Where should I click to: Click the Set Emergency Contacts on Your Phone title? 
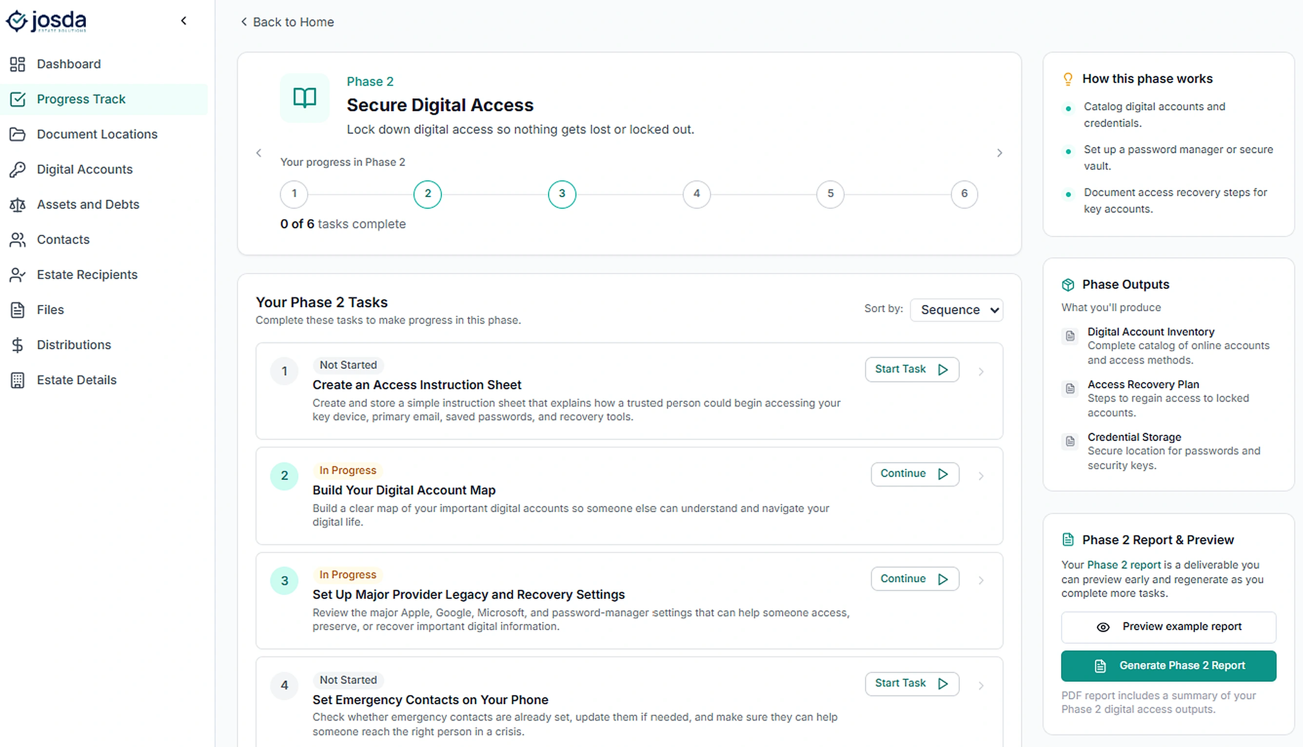point(431,700)
